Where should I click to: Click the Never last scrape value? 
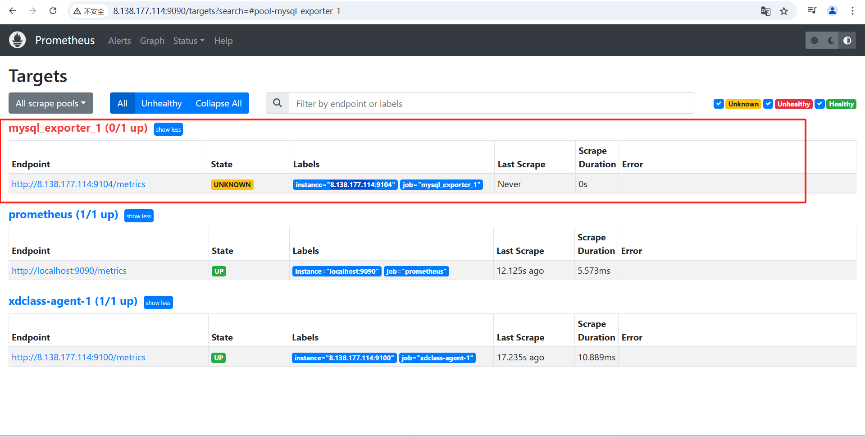click(x=509, y=184)
